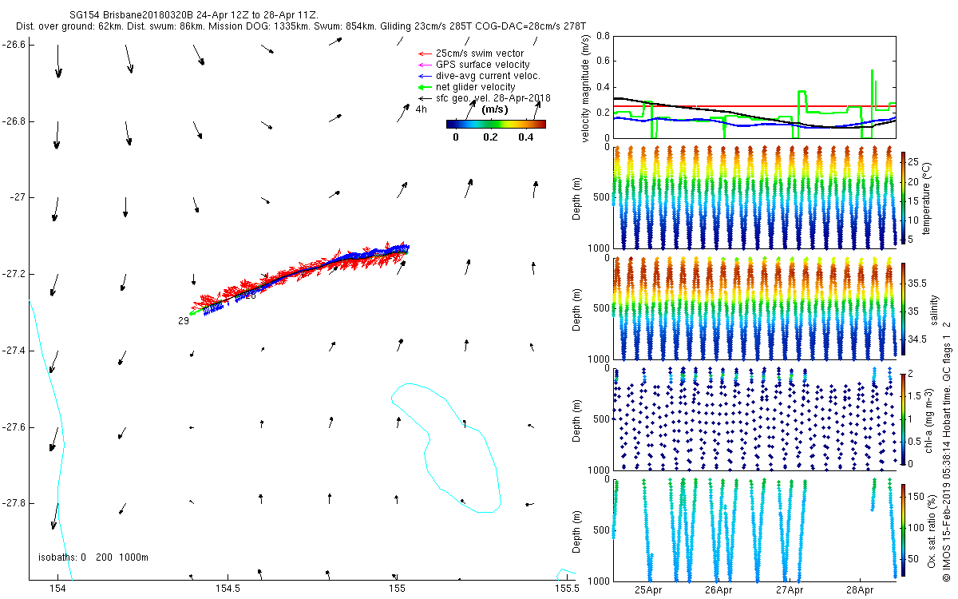Click the 154.5 longitude tick label
The image size is (958, 599).
tap(228, 589)
